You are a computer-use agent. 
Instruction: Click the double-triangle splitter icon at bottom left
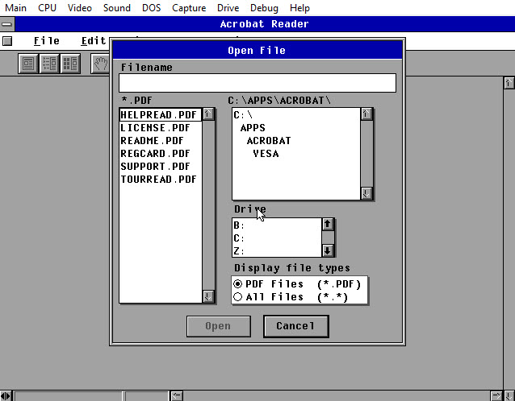tap(6, 396)
